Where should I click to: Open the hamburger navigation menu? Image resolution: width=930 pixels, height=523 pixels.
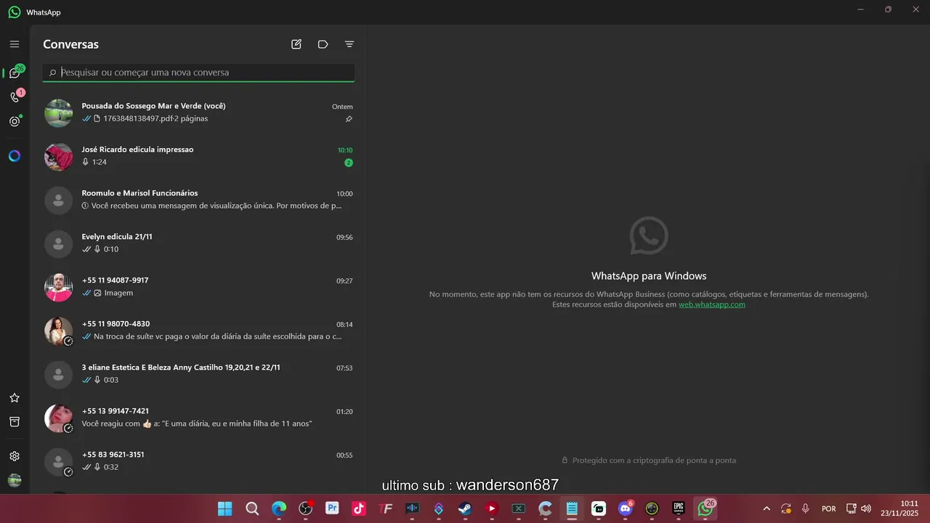click(15, 44)
